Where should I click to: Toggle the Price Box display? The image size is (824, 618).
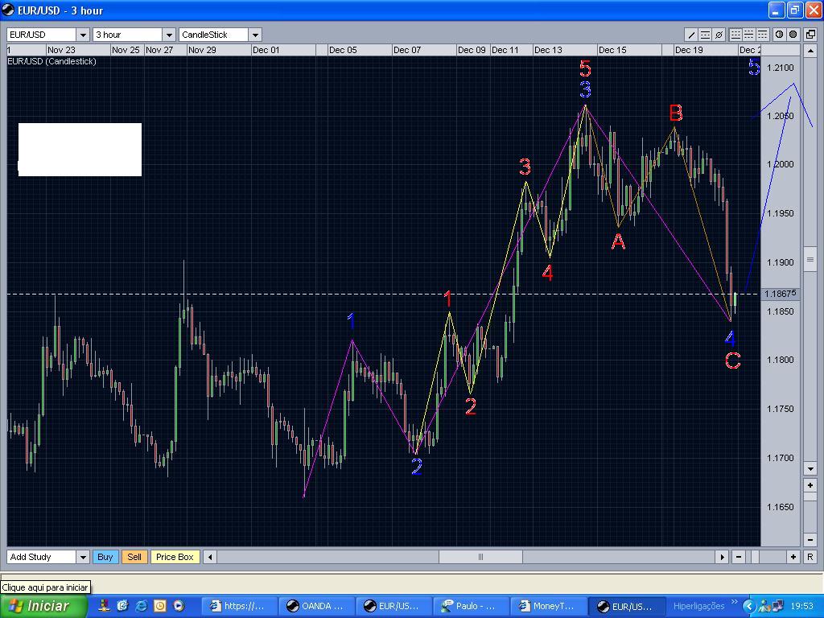pyautogui.click(x=175, y=556)
